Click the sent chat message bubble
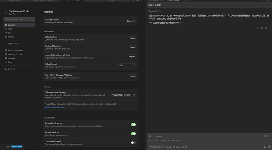Screen dimensions: 272x150 point(209,5)
